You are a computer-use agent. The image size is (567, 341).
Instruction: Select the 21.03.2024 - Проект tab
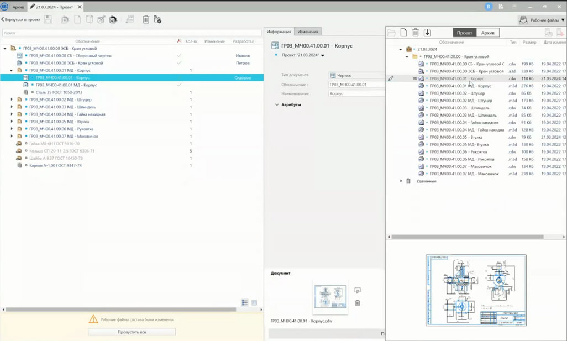(54, 7)
